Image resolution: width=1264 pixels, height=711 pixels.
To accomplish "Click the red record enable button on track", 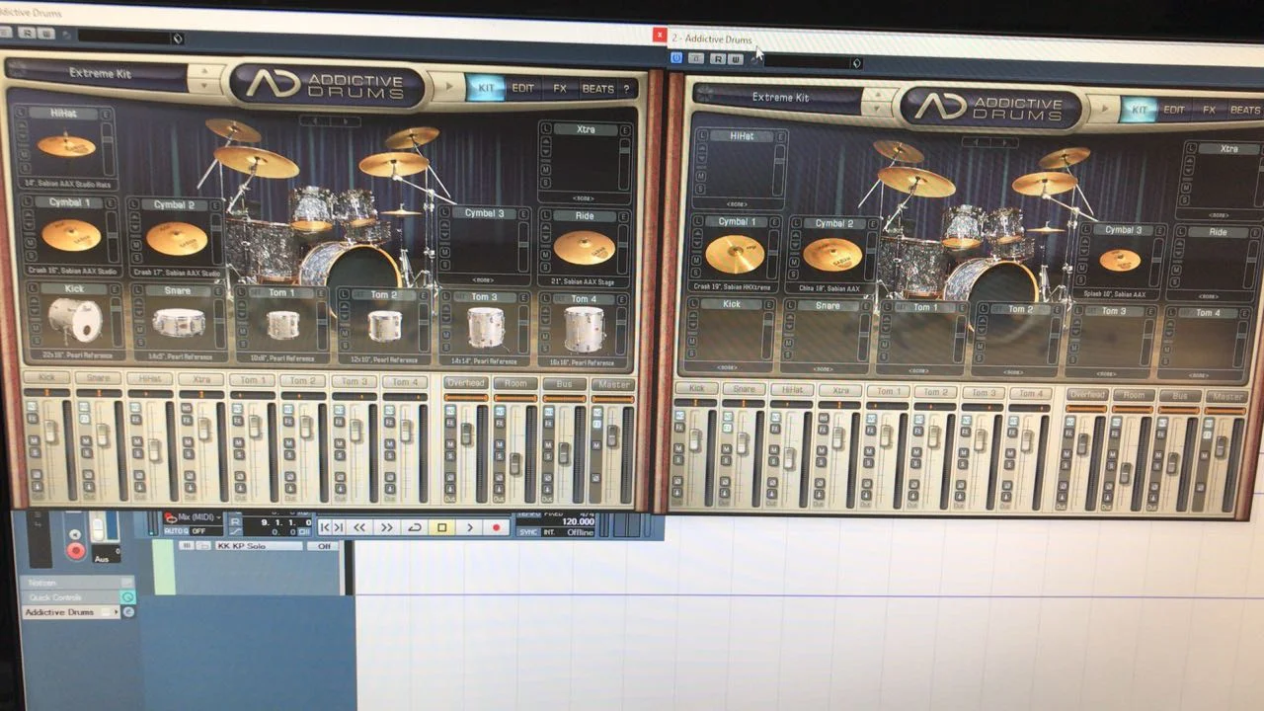I will point(75,550).
